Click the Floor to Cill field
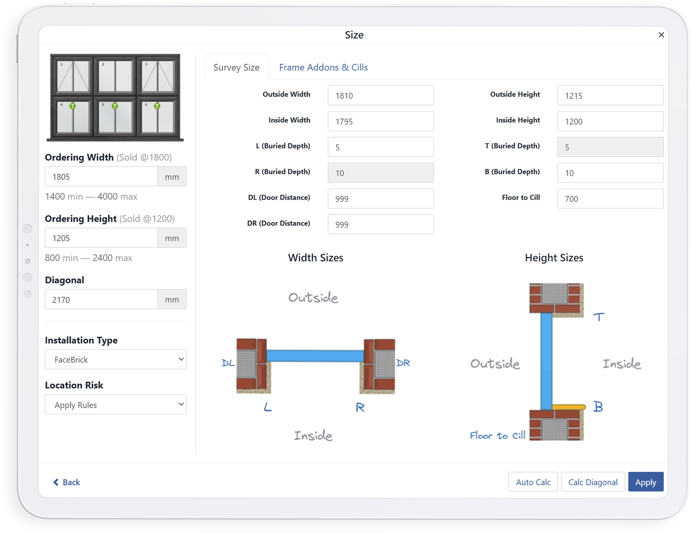Screen dimensions: 691x533 (610, 199)
